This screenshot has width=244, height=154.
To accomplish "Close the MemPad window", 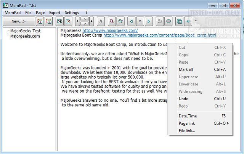I will pyautogui.click(x=235, y=6).
